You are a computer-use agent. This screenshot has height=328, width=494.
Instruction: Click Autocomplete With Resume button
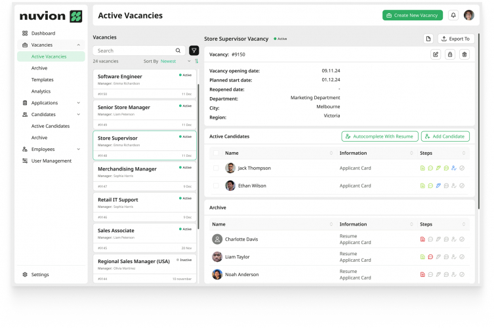click(x=380, y=136)
